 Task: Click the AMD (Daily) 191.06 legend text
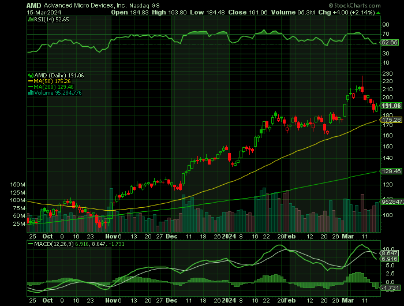point(59,76)
